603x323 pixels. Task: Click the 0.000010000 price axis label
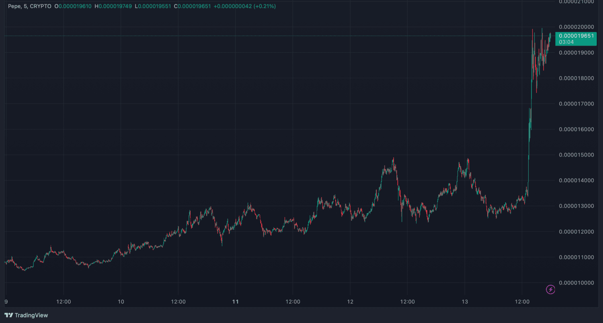(576, 282)
